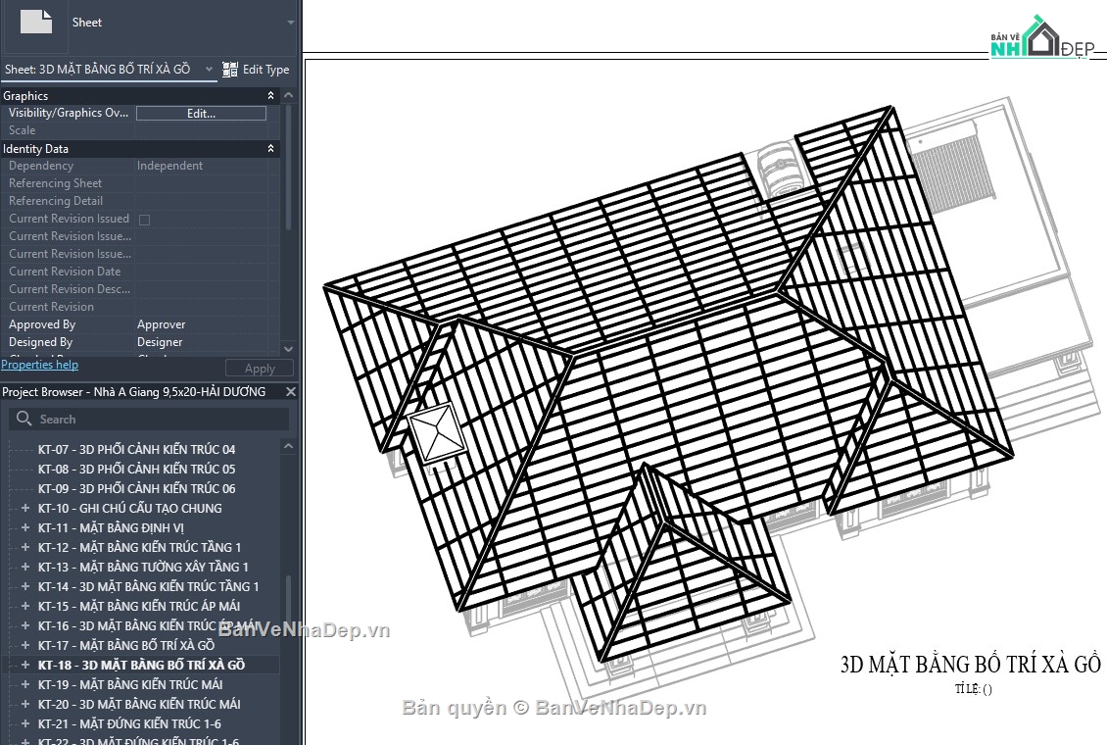Expand KT-20 - 3D MẶT BẰNG KIẾN TRÚC MÁI
The image size is (1107, 745).
25,704
